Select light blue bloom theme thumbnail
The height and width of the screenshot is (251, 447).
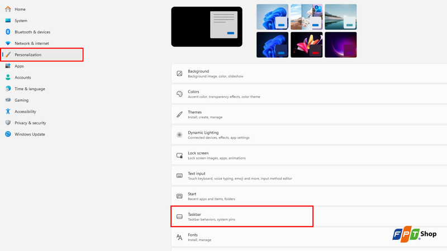pyautogui.click(x=272, y=17)
